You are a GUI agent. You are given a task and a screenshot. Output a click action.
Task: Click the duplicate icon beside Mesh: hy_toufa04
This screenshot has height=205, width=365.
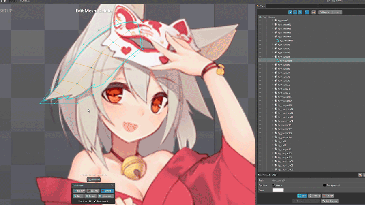360,175
